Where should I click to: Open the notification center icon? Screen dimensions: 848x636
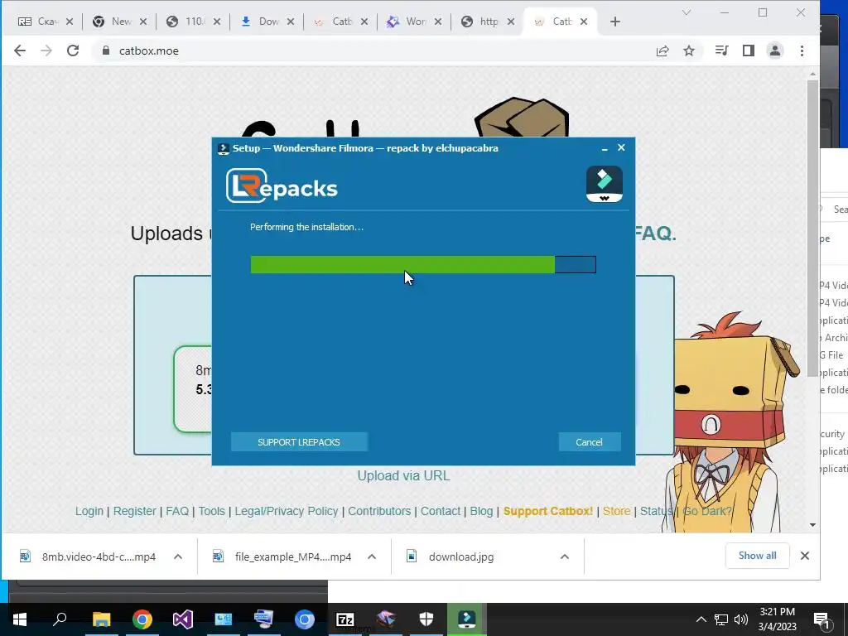point(822,620)
